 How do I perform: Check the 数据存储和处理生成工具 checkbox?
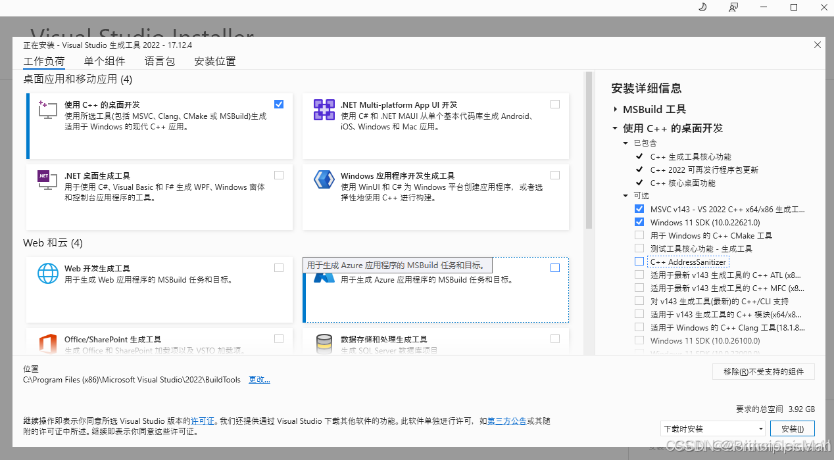(555, 338)
